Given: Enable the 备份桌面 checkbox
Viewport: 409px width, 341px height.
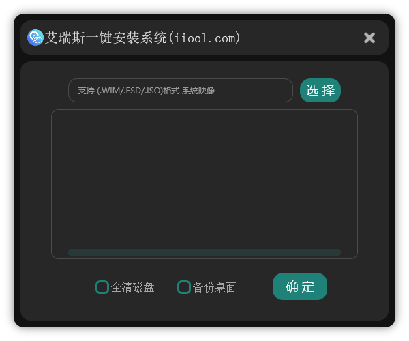Looking at the screenshot, I should pos(184,287).
